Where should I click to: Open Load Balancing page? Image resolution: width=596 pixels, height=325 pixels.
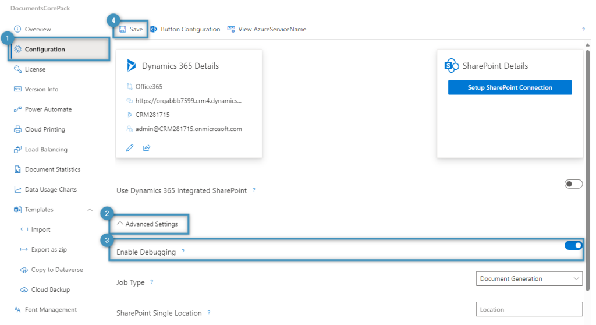click(x=46, y=149)
